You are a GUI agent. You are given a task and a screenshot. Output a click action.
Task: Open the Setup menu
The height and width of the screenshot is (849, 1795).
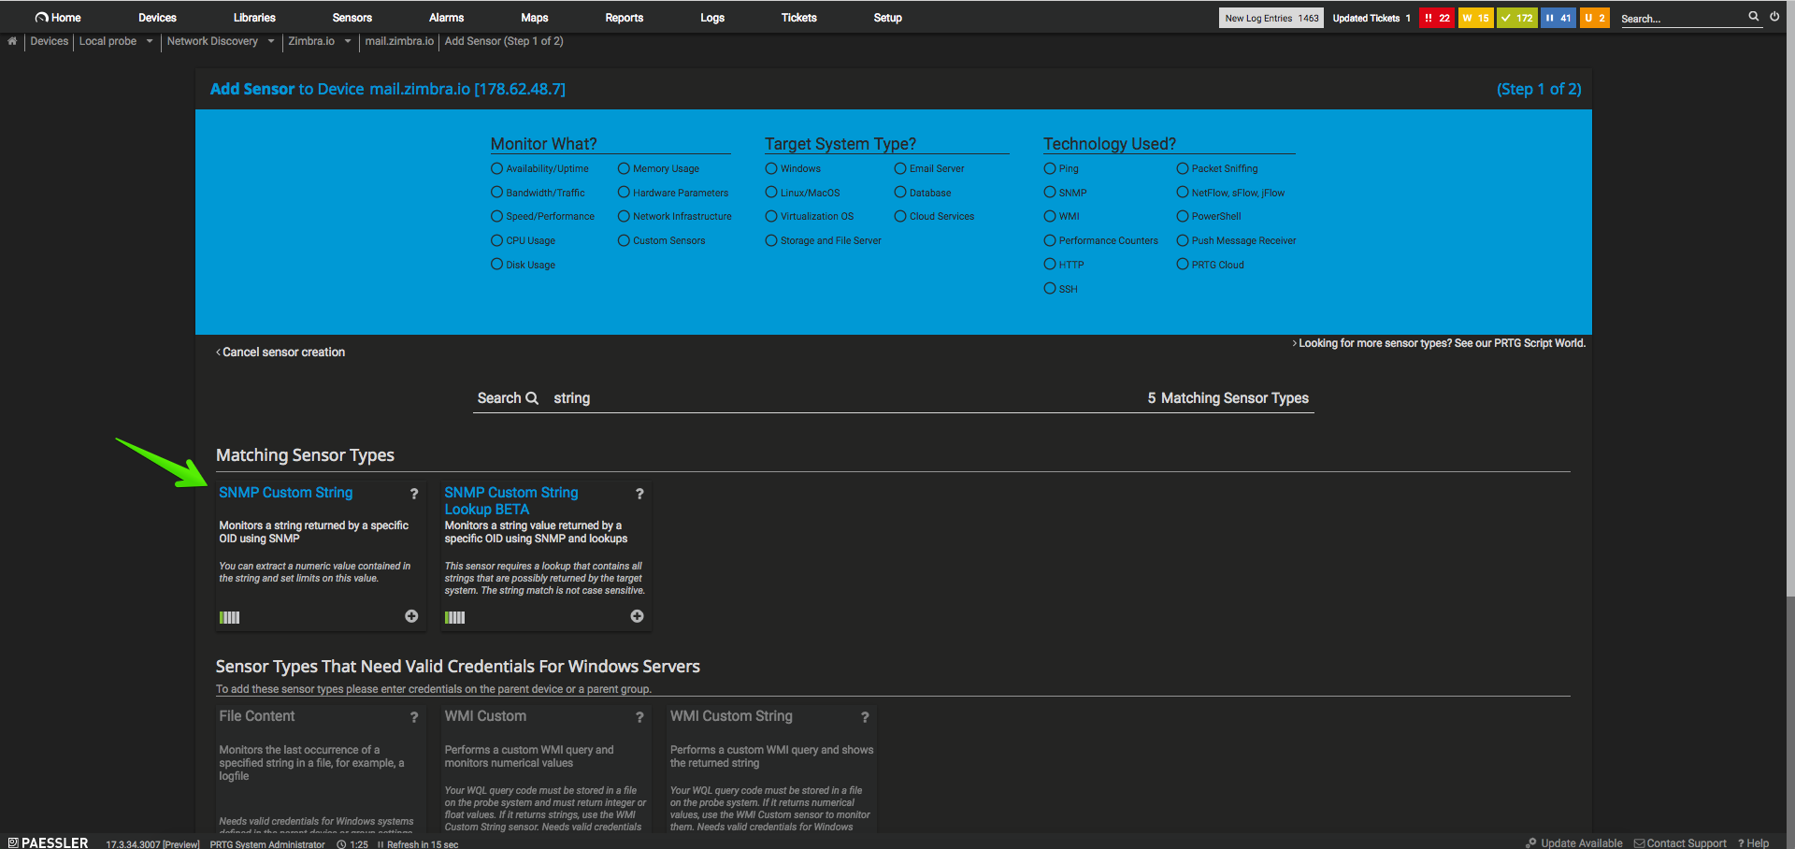[x=888, y=18]
